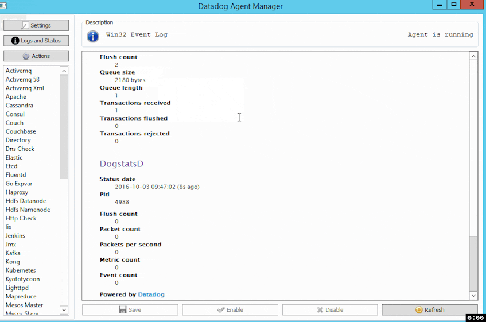Select Iis integration

9,227
